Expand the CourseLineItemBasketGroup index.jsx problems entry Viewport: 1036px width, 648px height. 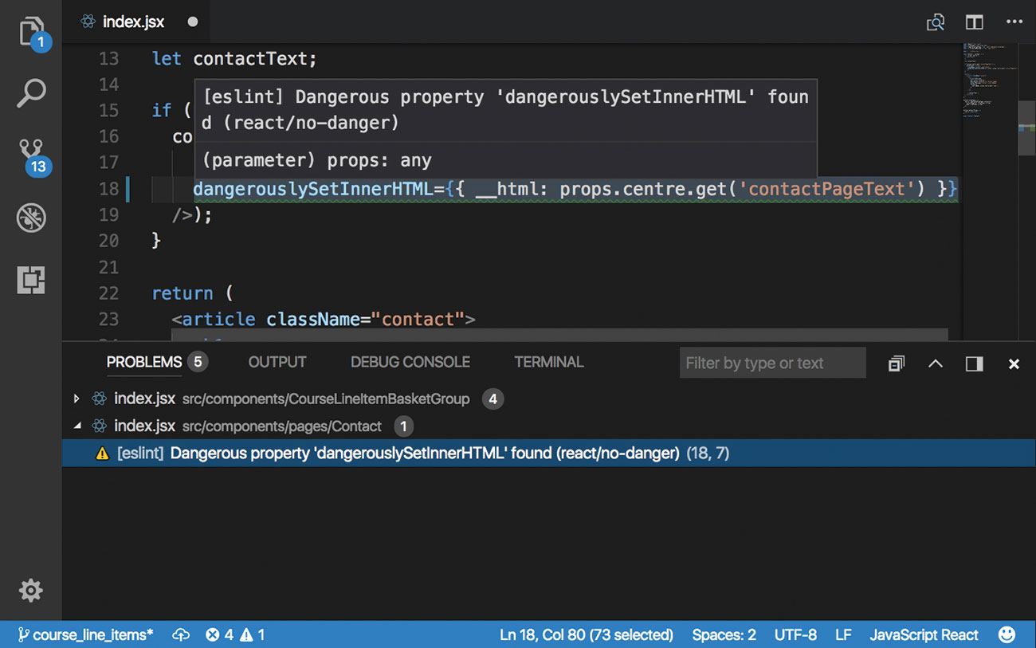pos(77,399)
